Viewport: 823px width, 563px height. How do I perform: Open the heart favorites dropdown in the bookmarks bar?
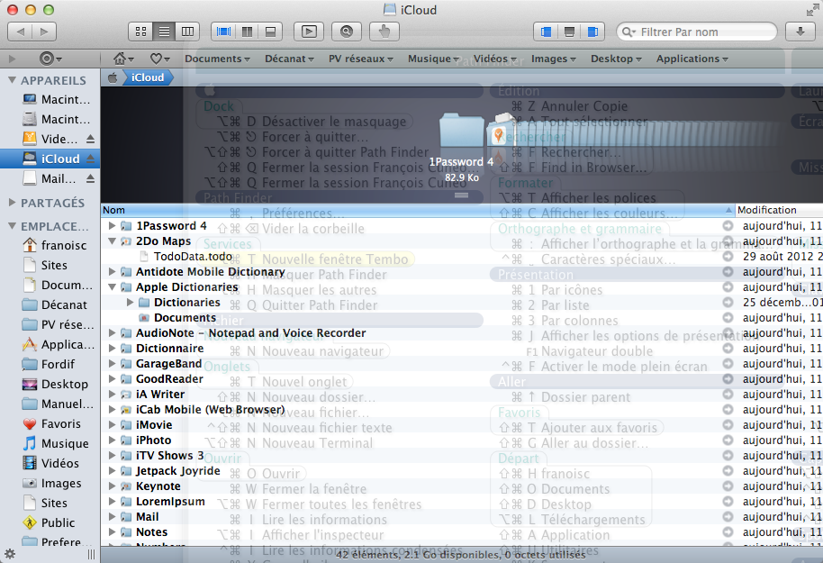[160, 59]
